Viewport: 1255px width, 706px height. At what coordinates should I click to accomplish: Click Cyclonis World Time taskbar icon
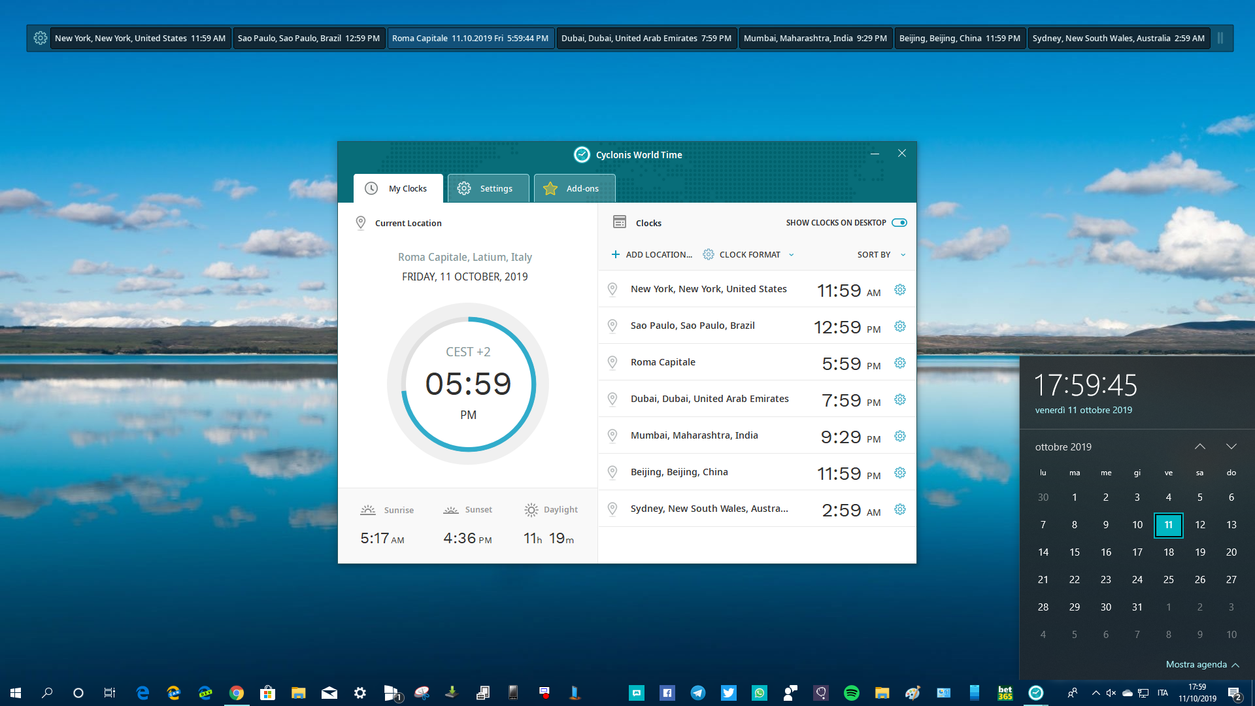(x=1036, y=693)
